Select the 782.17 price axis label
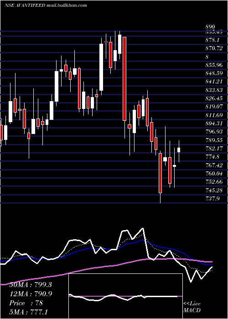This screenshot has height=319, width=228. click(214, 148)
